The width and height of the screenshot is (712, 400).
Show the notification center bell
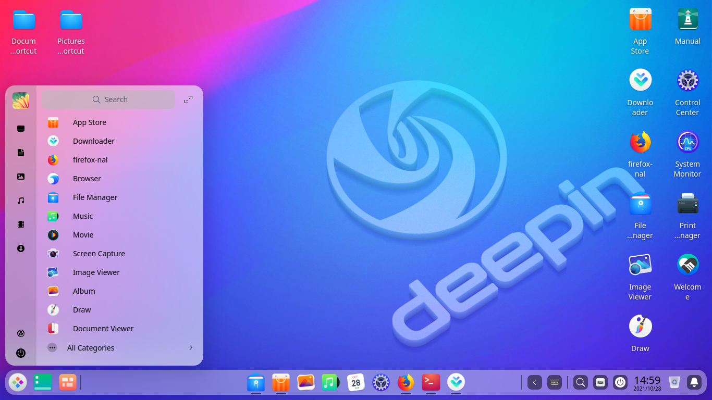[694, 383]
